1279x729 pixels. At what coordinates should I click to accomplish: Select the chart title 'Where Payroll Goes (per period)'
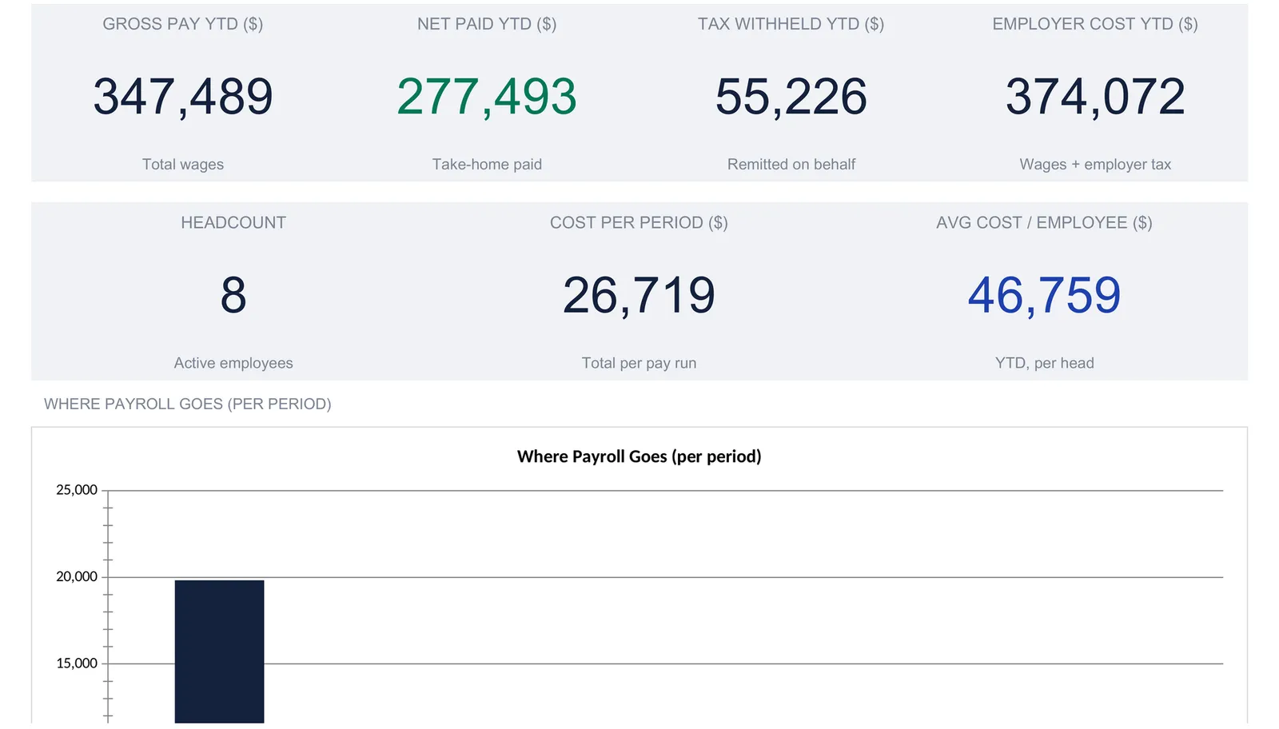639,456
